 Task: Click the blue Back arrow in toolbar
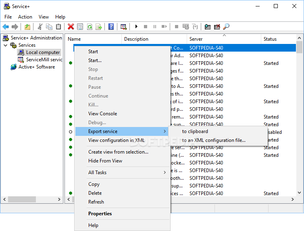(x=6, y=27)
